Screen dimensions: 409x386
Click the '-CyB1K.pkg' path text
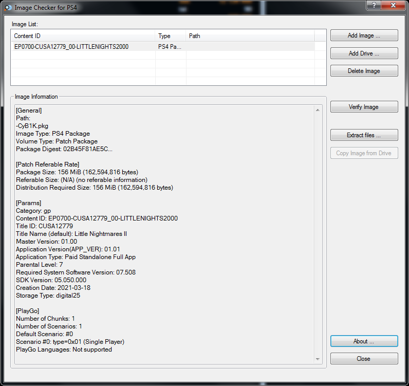coord(32,126)
